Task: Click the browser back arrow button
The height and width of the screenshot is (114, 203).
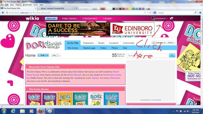Action: [x=3, y=13]
